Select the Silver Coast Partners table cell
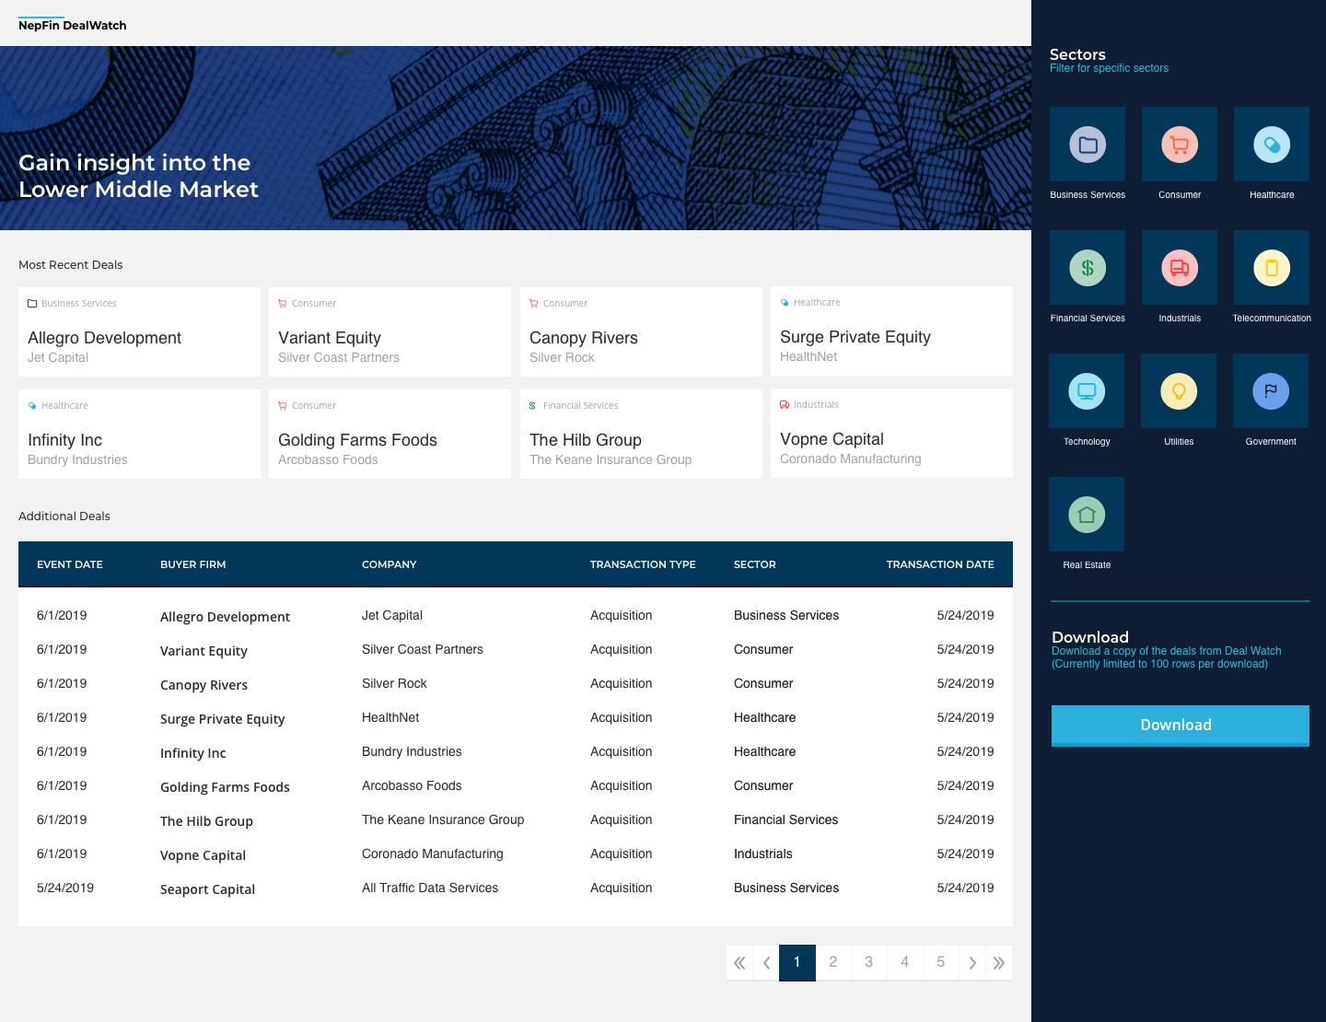1326x1022 pixels. pyautogui.click(x=423, y=649)
